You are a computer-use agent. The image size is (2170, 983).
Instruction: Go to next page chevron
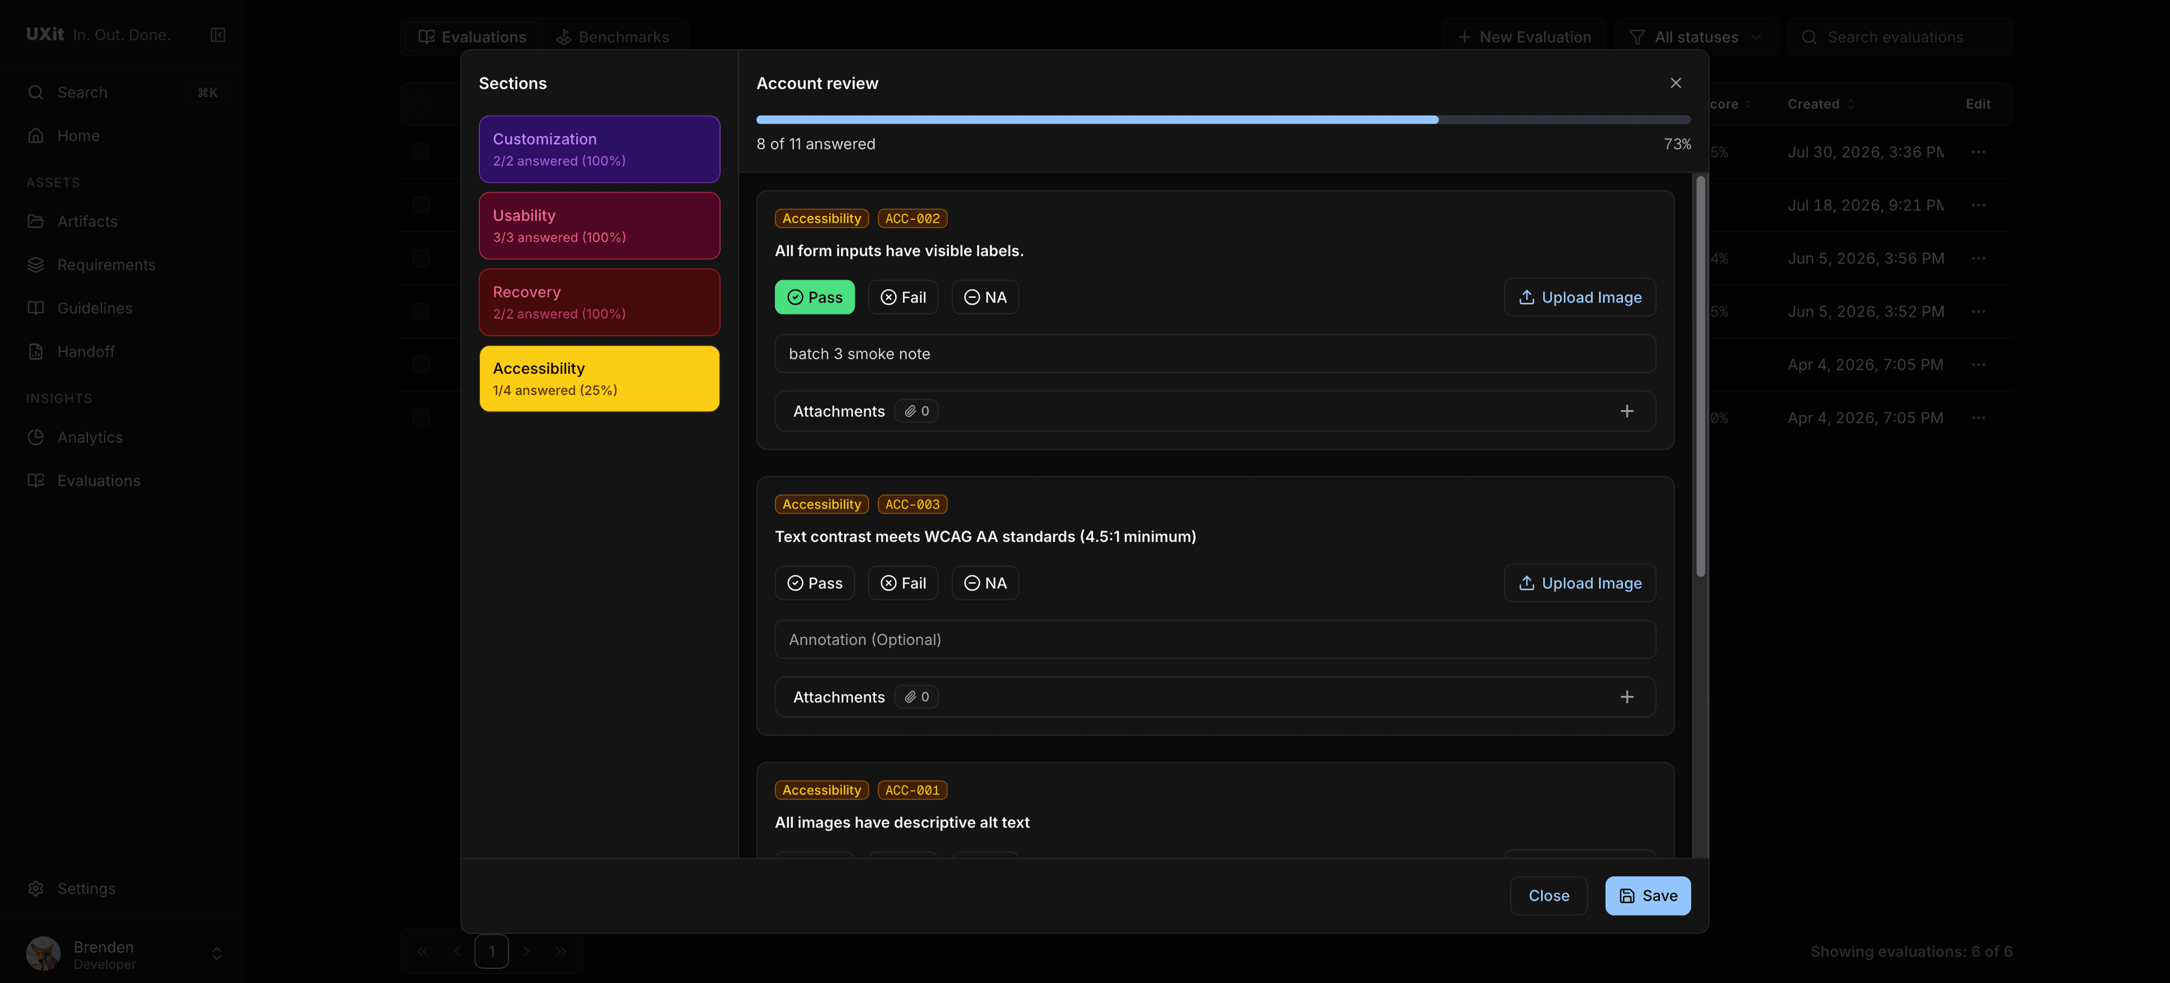[x=527, y=951]
